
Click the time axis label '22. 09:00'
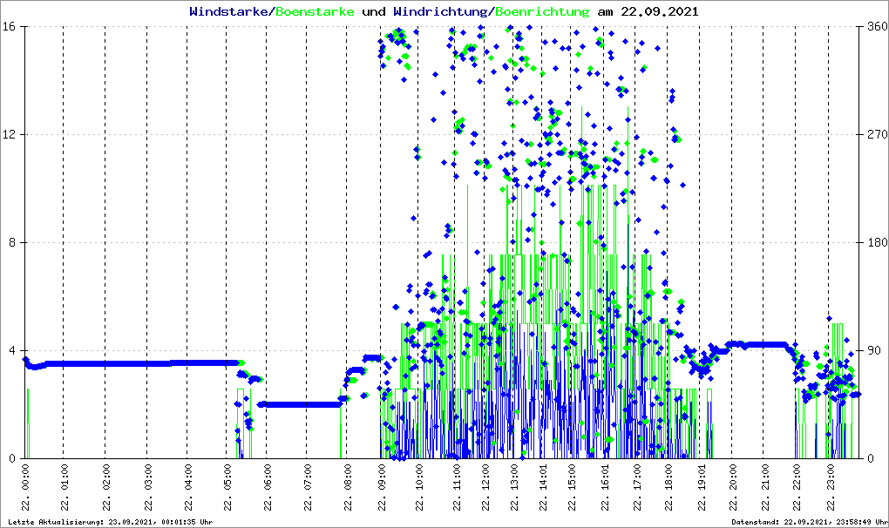tap(381, 488)
